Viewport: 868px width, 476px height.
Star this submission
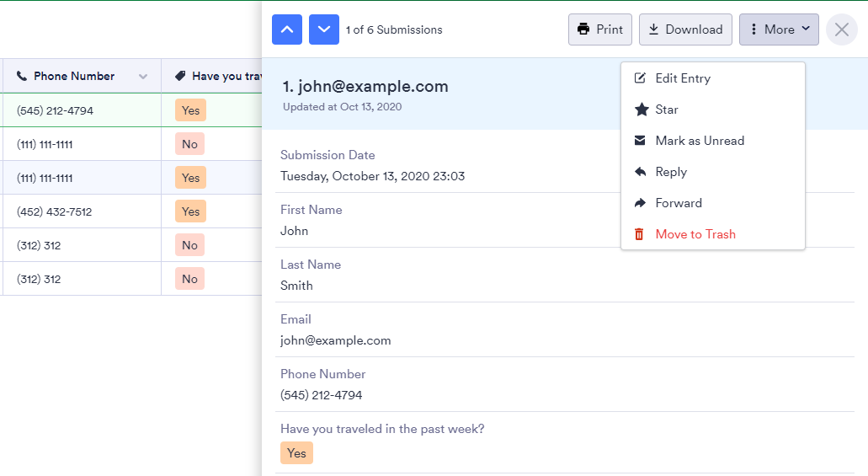click(x=666, y=110)
